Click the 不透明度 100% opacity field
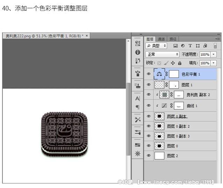 [x=205, y=54]
